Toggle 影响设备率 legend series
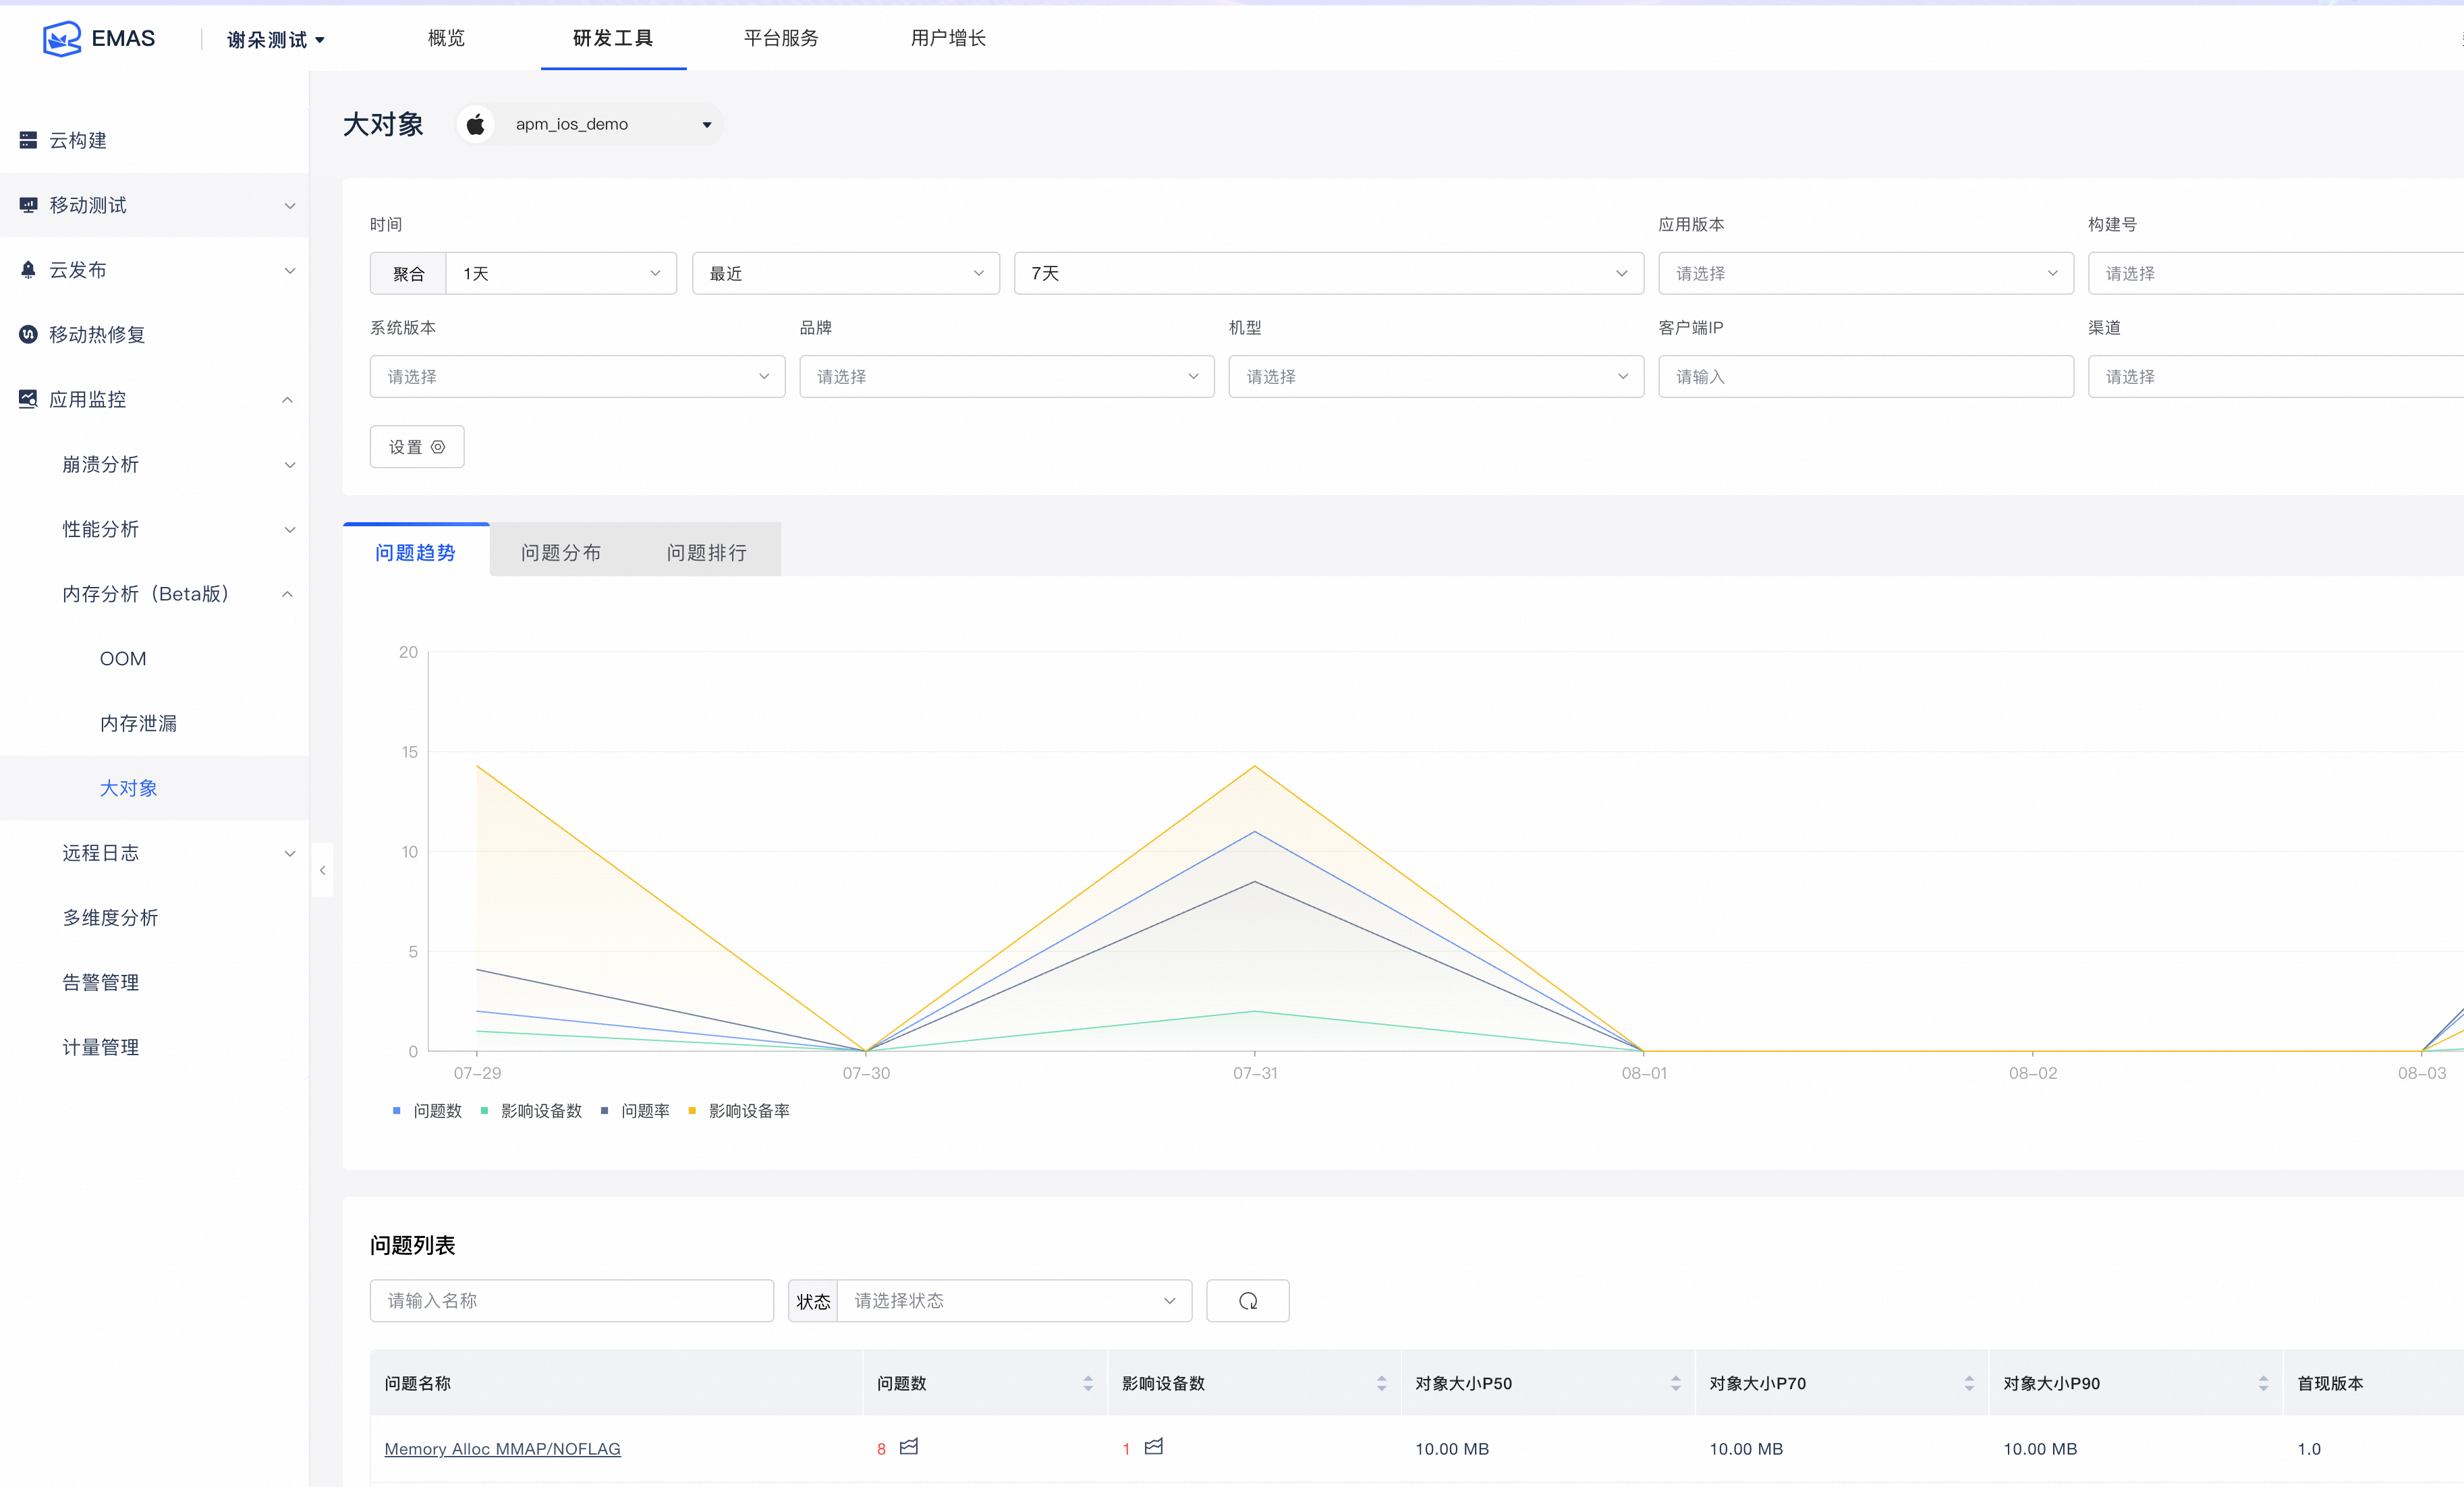 [x=739, y=1110]
